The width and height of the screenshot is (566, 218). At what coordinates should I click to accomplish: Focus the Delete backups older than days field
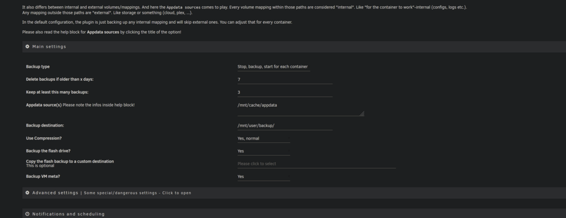point(285,79)
